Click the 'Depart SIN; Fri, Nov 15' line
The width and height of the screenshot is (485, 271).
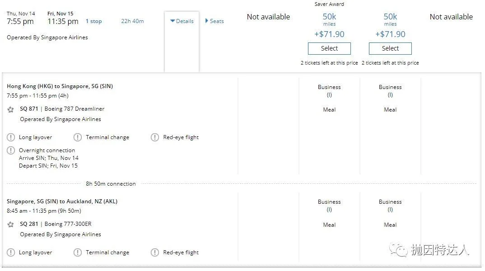(x=48, y=165)
